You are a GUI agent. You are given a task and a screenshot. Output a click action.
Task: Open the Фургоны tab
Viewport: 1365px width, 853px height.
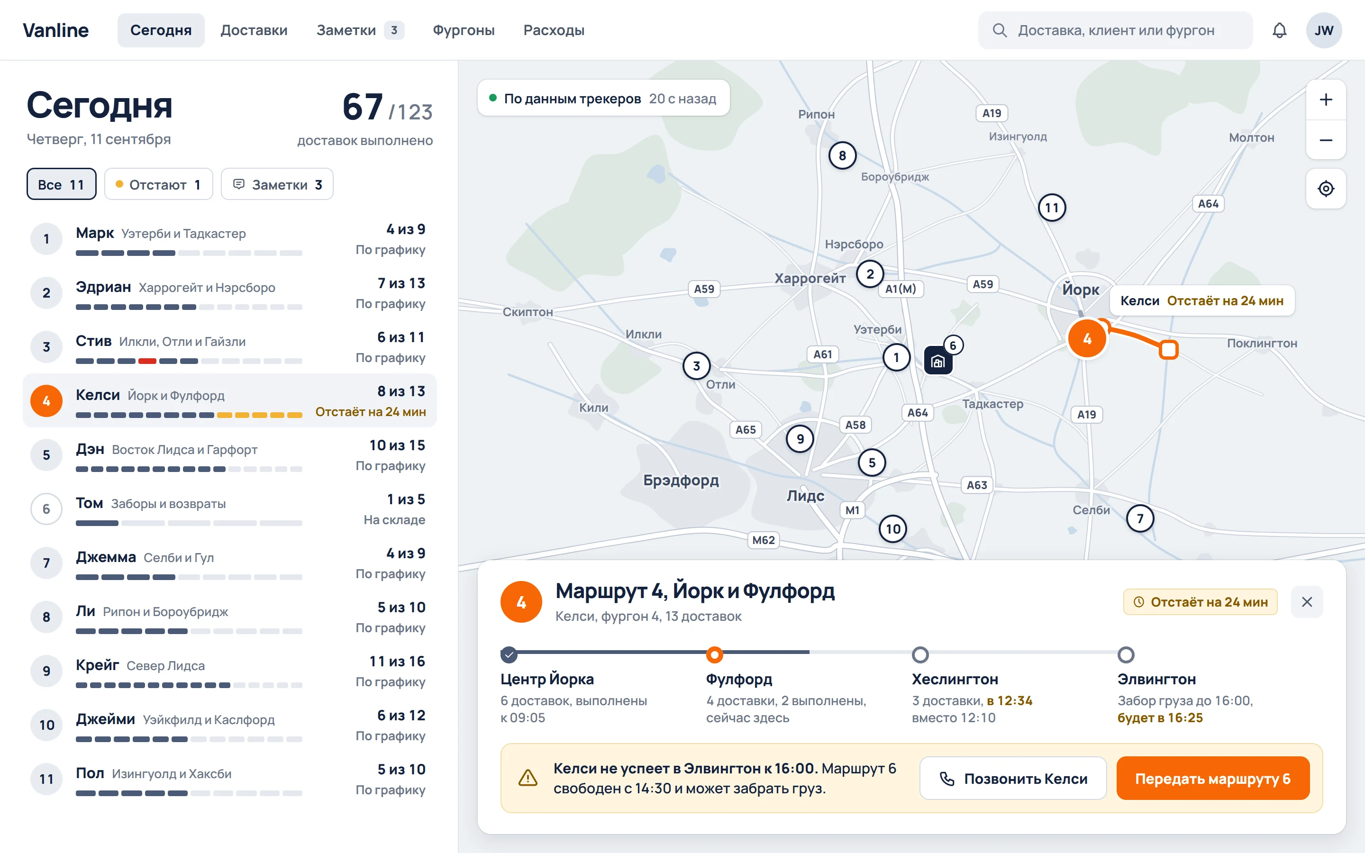(x=464, y=30)
